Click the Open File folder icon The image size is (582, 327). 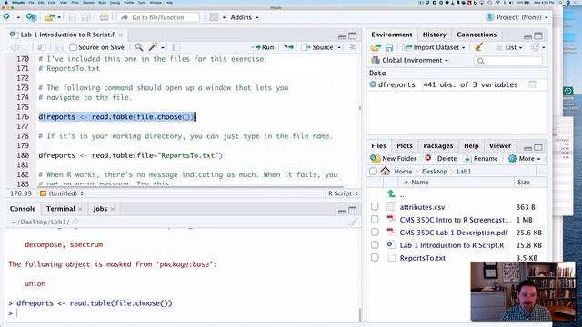tap(49, 17)
